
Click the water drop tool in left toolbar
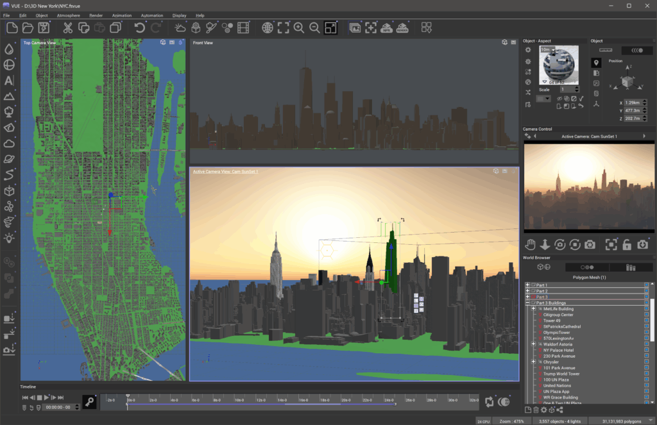pyautogui.click(x=9, y=49)
